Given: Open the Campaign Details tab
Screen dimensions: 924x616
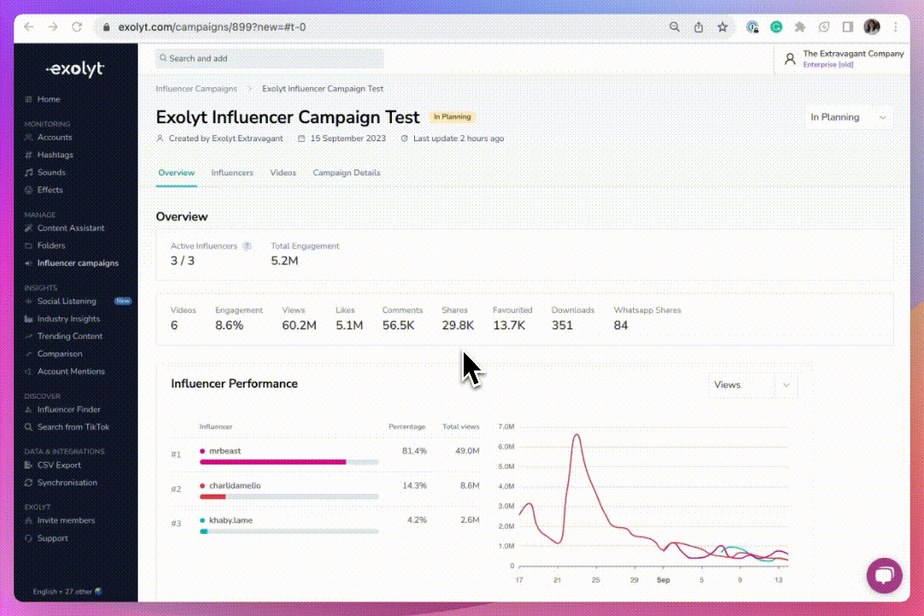Looking at the screenshot, I should [346, 173].
